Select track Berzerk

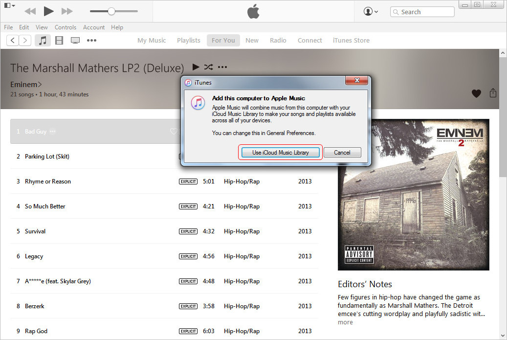(x=34, y=306)
